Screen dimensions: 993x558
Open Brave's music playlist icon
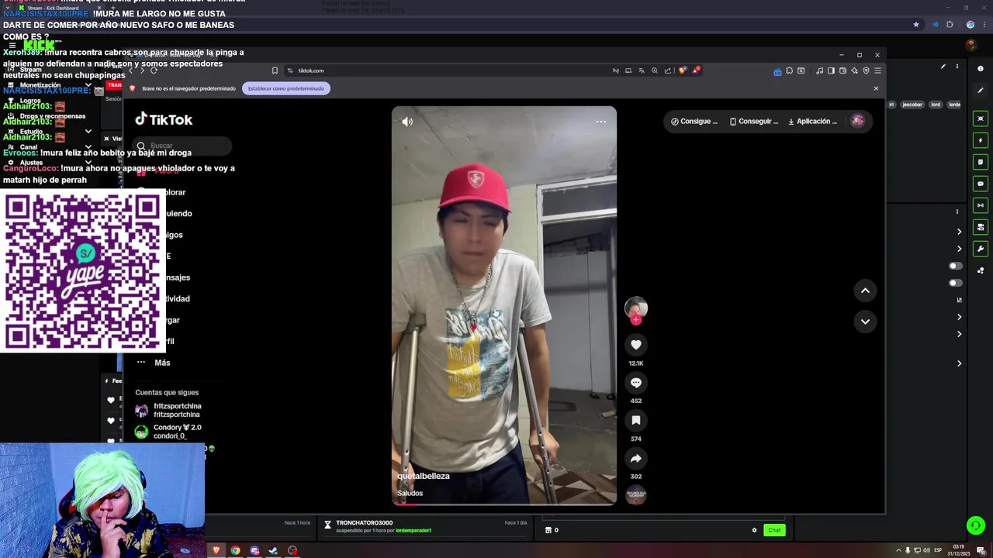[x=819, y=71]
